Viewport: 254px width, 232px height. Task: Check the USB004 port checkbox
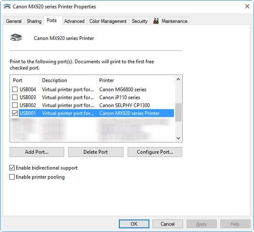[15, 89]
